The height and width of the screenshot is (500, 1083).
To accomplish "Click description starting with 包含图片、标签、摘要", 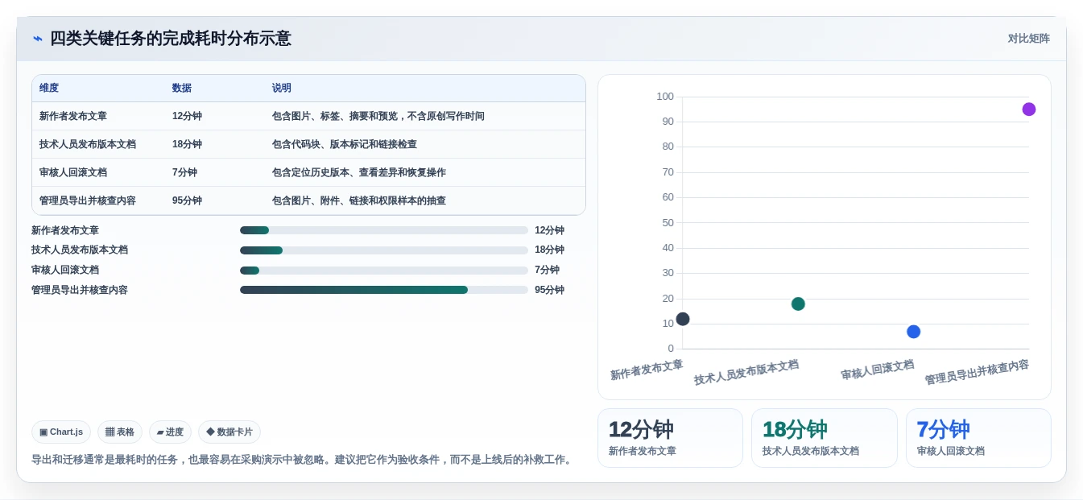I will [378, 116].
